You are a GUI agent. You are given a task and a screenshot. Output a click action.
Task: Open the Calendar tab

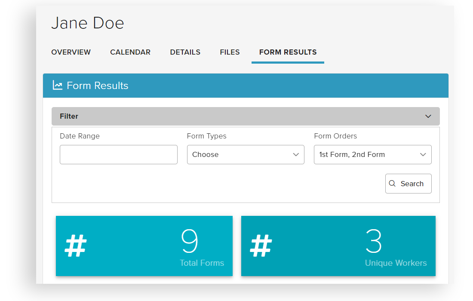(130, 52)
